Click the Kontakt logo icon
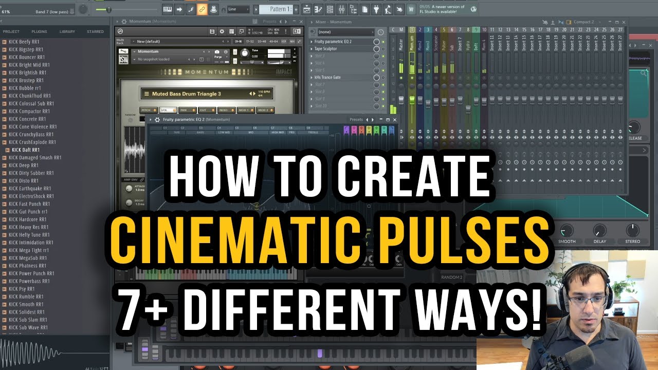Image resolution: width=658 pixels, height=370 pixels. coord(120,31)
